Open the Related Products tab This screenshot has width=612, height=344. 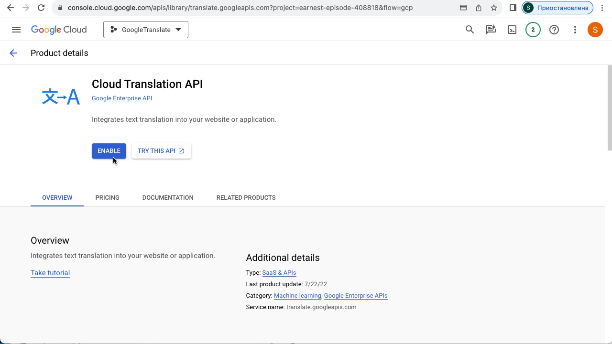(x=246, y=197)
